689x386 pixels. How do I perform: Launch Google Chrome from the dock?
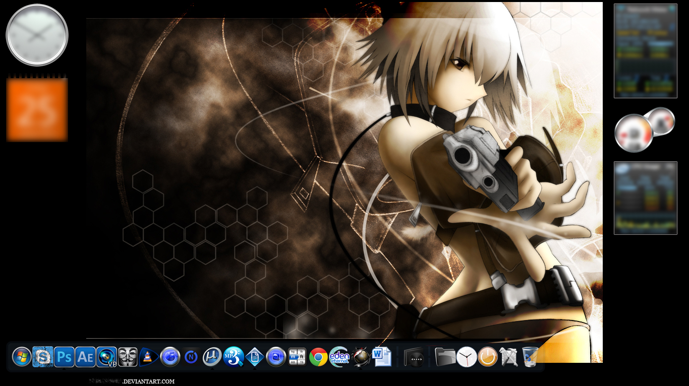[318, 357]
